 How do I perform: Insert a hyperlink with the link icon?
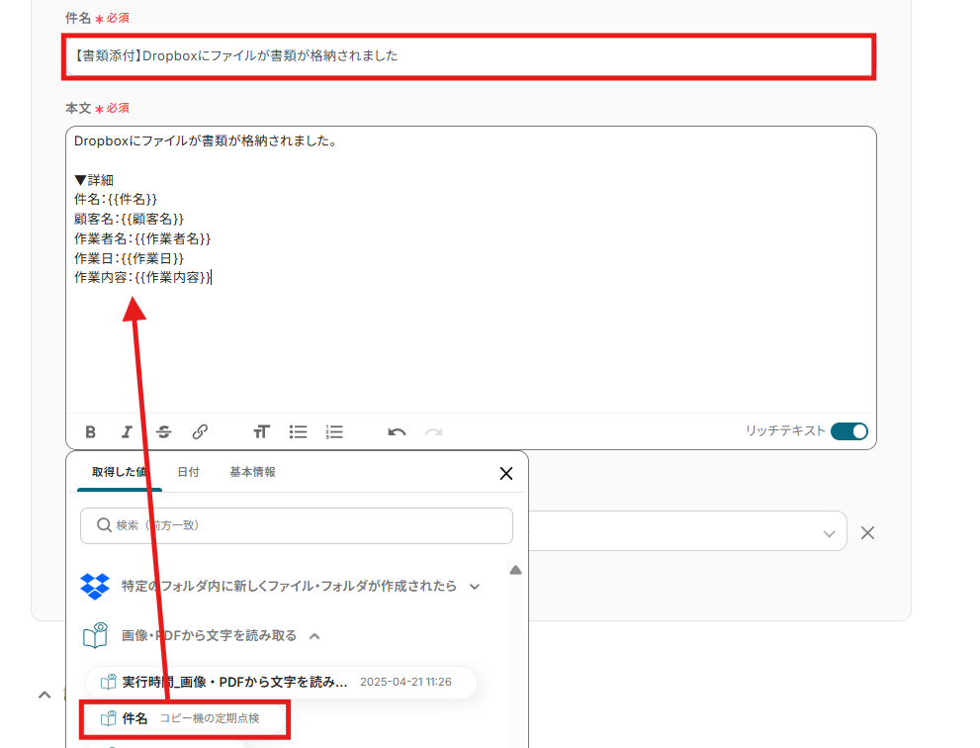tap(200, 431)
